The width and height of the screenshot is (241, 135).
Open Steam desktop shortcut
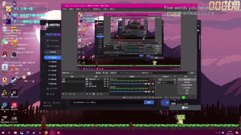tap(14, 81)
